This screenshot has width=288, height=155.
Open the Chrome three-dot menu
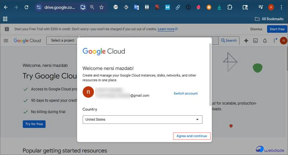281,7
